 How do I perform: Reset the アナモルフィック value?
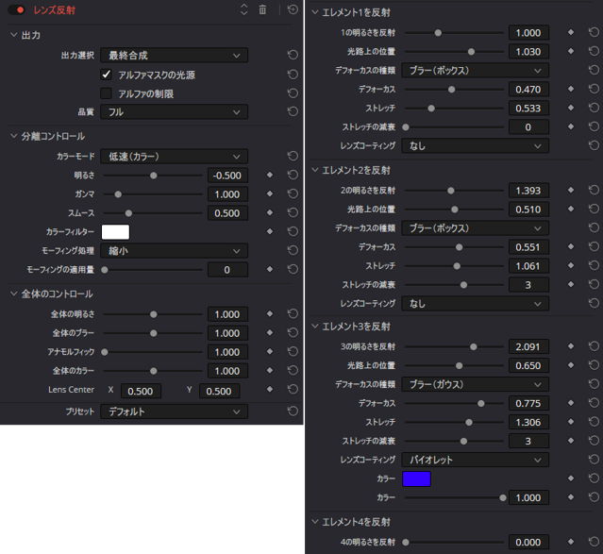293,352
